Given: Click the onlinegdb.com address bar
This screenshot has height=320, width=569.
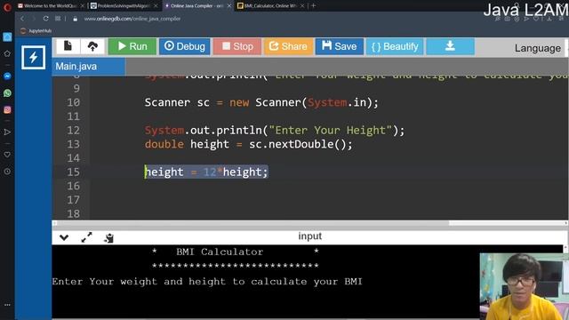Looking at the screenshot, I should [x=132, y=19].
